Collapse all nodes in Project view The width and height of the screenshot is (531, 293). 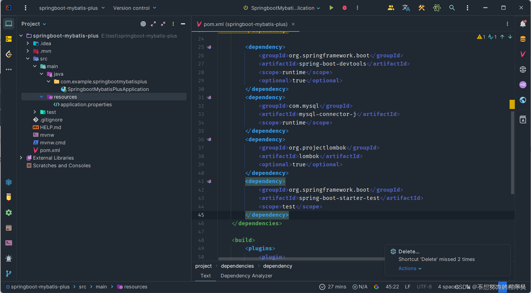click(x=163, y=24)
